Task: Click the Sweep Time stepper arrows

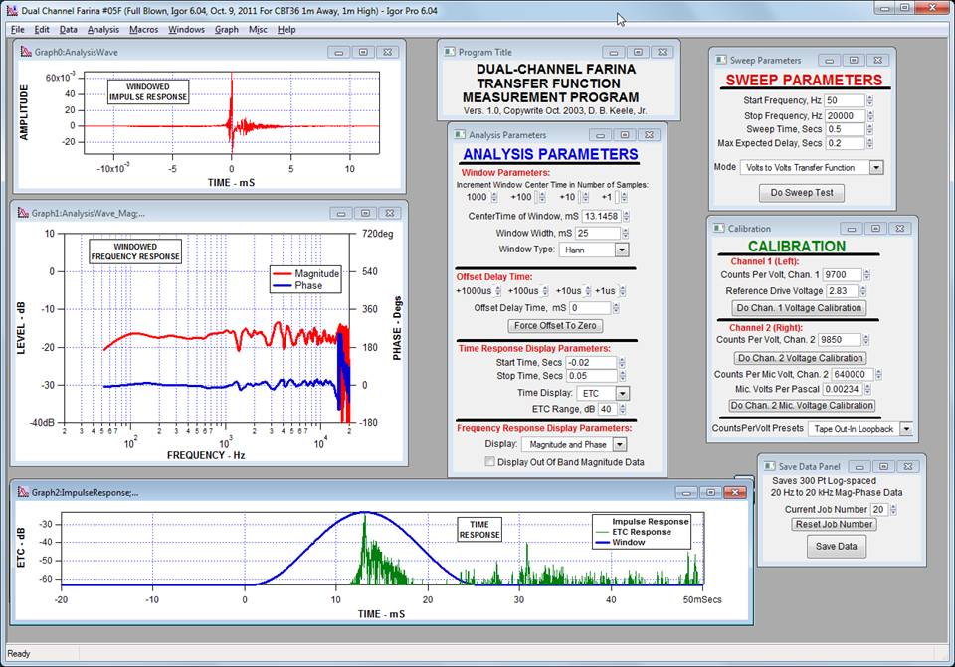Action: (x=869, y=129)
